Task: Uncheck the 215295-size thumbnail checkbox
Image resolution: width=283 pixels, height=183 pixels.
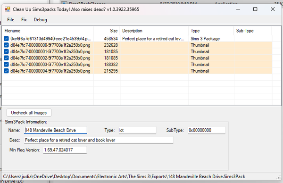Action: 6,71
